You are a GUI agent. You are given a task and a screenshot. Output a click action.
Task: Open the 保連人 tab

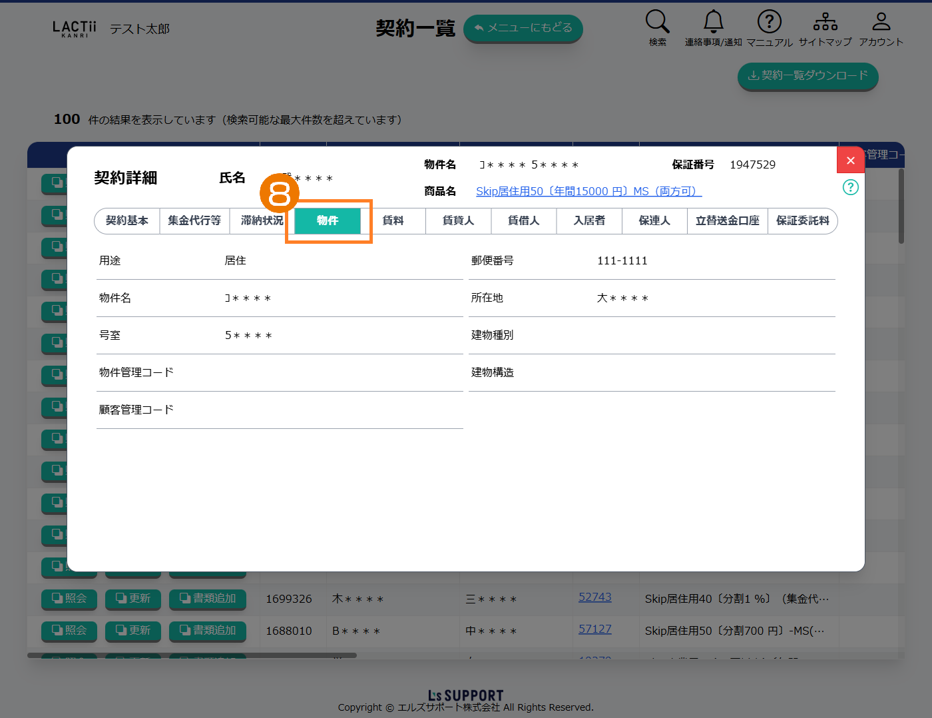(x=654, y=220)
